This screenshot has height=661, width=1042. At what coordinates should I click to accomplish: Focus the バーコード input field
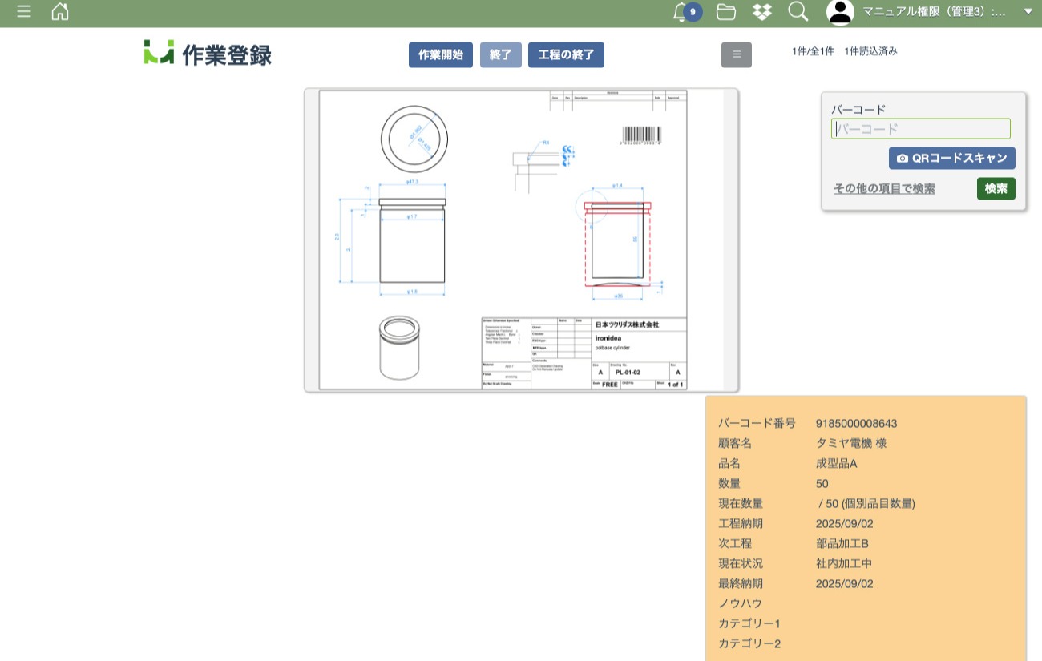(920, 128)
